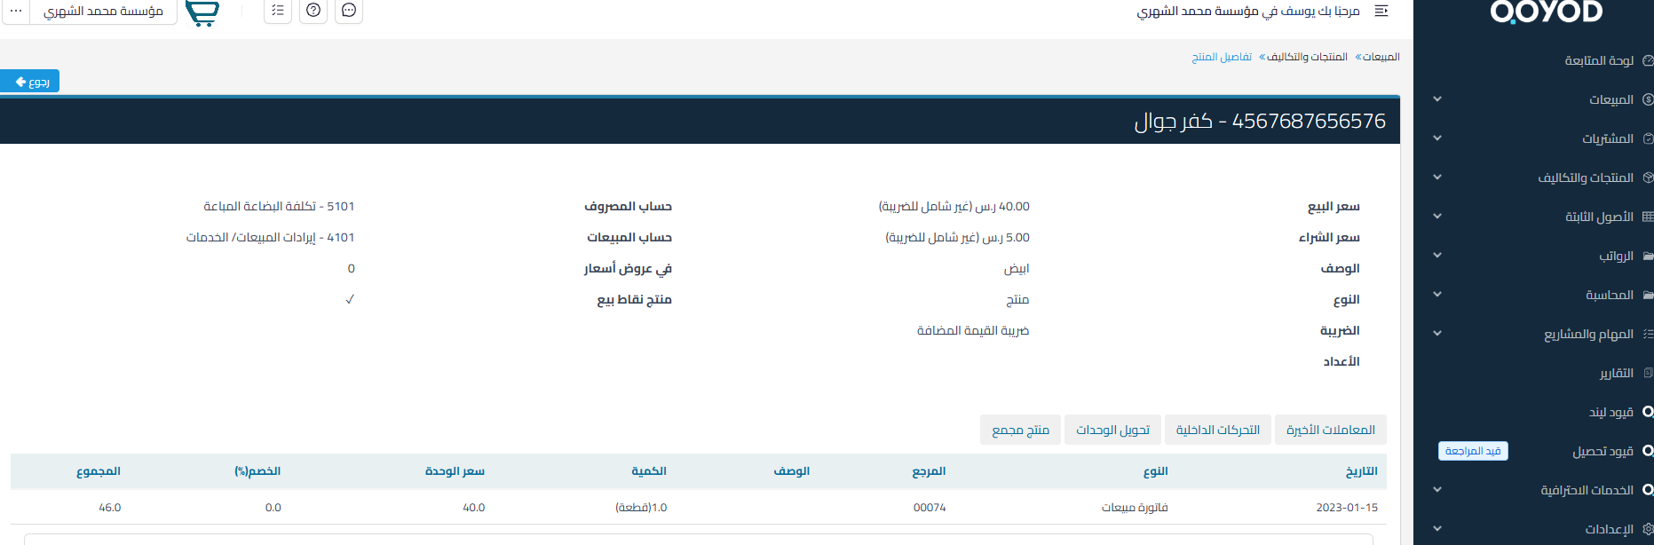The height and width of the screenshot is (545, 1654).
Task: Click the الإعدادات gear icon
Action: 1648,529
